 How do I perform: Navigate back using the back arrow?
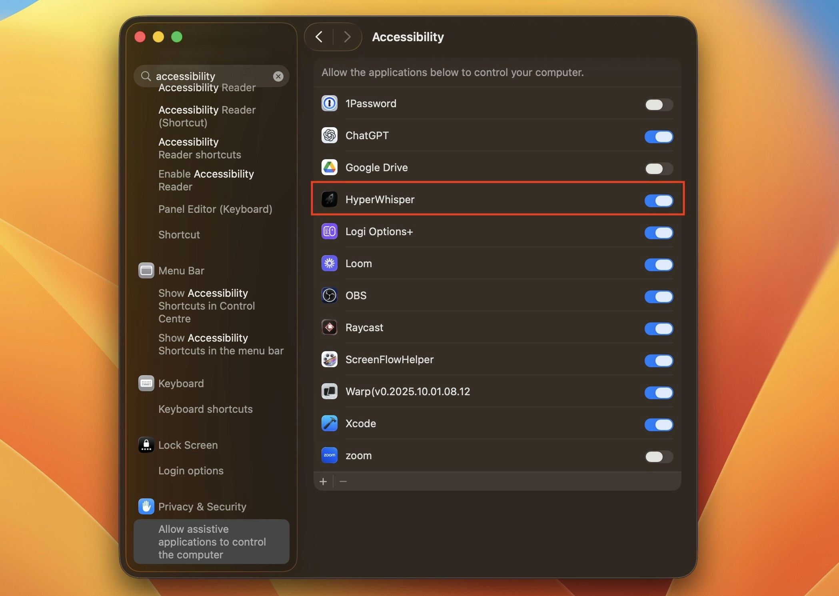(319, 36)
